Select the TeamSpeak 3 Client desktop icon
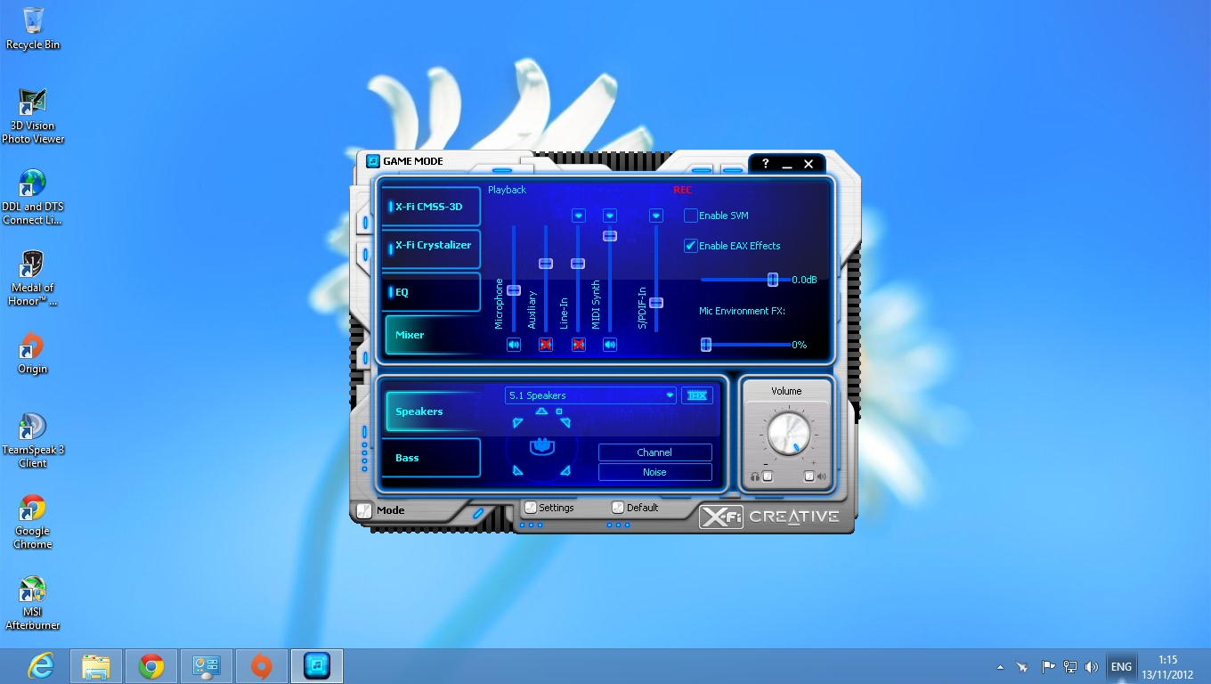The height and width of the screenshot is (684, 1211). pos(33,440)
